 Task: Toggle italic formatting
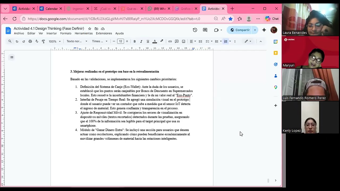pos(141,41)
